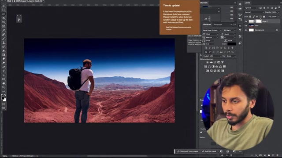
Task: Open the English: USA language dropdown
Action: 212,56
